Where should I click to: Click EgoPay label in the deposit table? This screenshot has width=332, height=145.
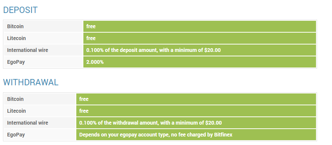(16, 62)
